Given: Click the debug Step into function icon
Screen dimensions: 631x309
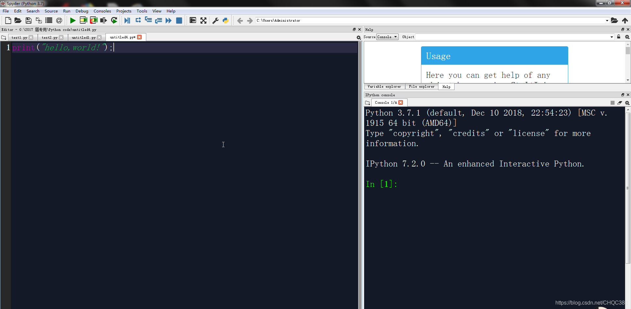Looking at the screenshot, I should pyautogui.click(x=148, y=20).
